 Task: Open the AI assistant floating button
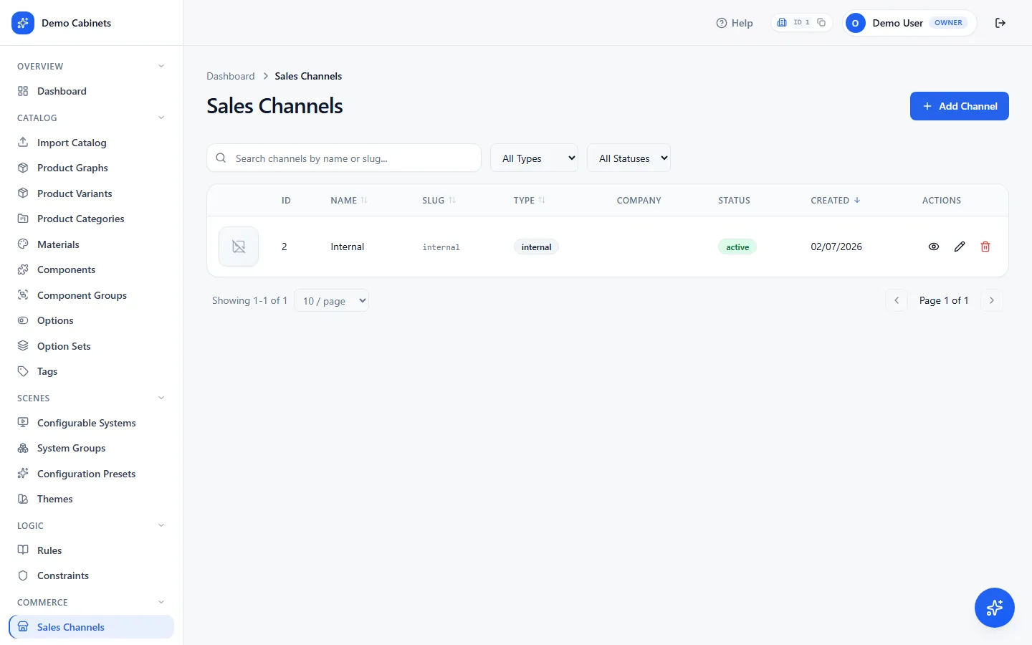tap(995, 608)
